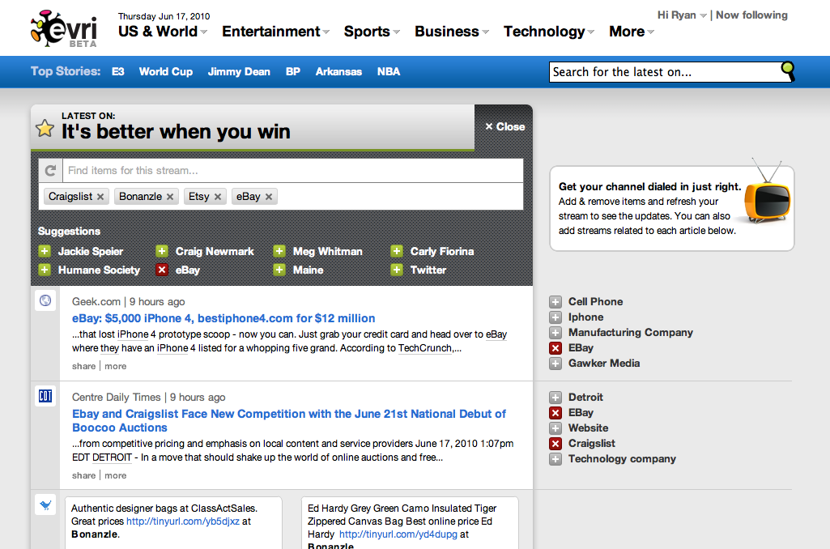Open the eBay $5,000 iPhone 4 article
Image resolution: width=830 pixels, height=549 pixels.
pos(223,318)
